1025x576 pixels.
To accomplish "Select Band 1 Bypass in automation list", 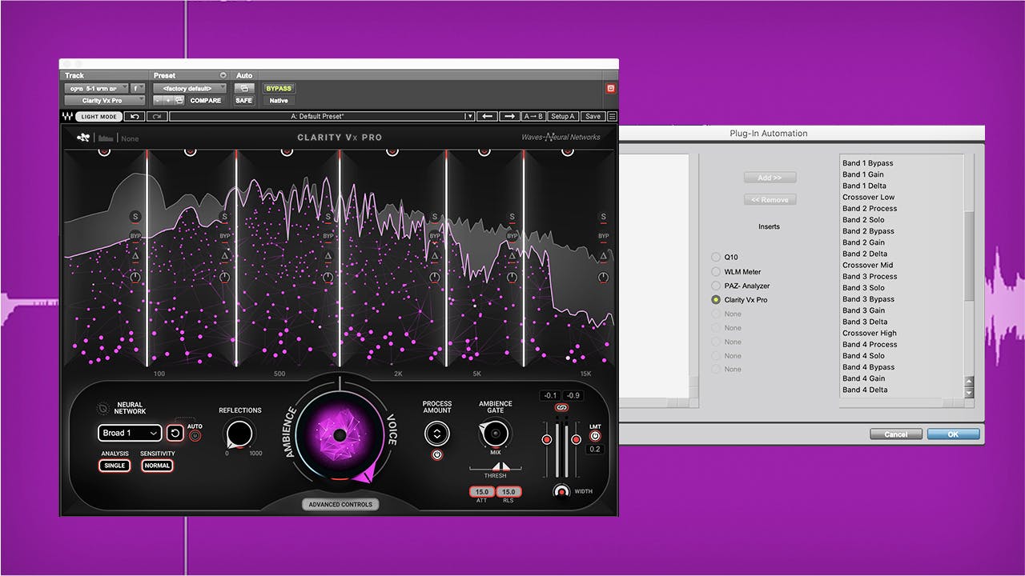I will coord(868,163).
